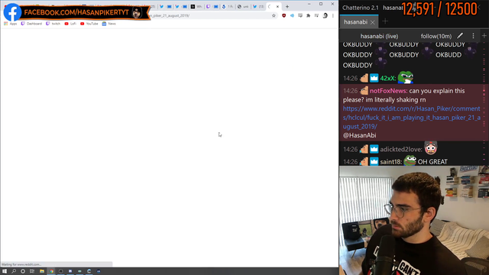Open the Apps bookmark shortcut

11,24
